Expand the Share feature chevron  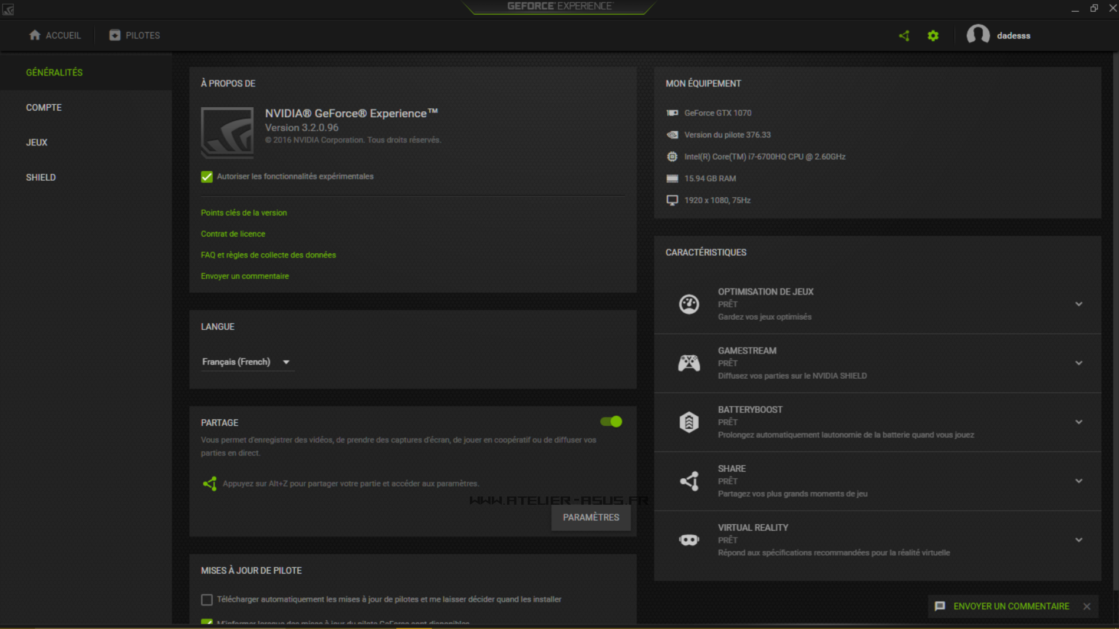click(x=1078, y=481)
